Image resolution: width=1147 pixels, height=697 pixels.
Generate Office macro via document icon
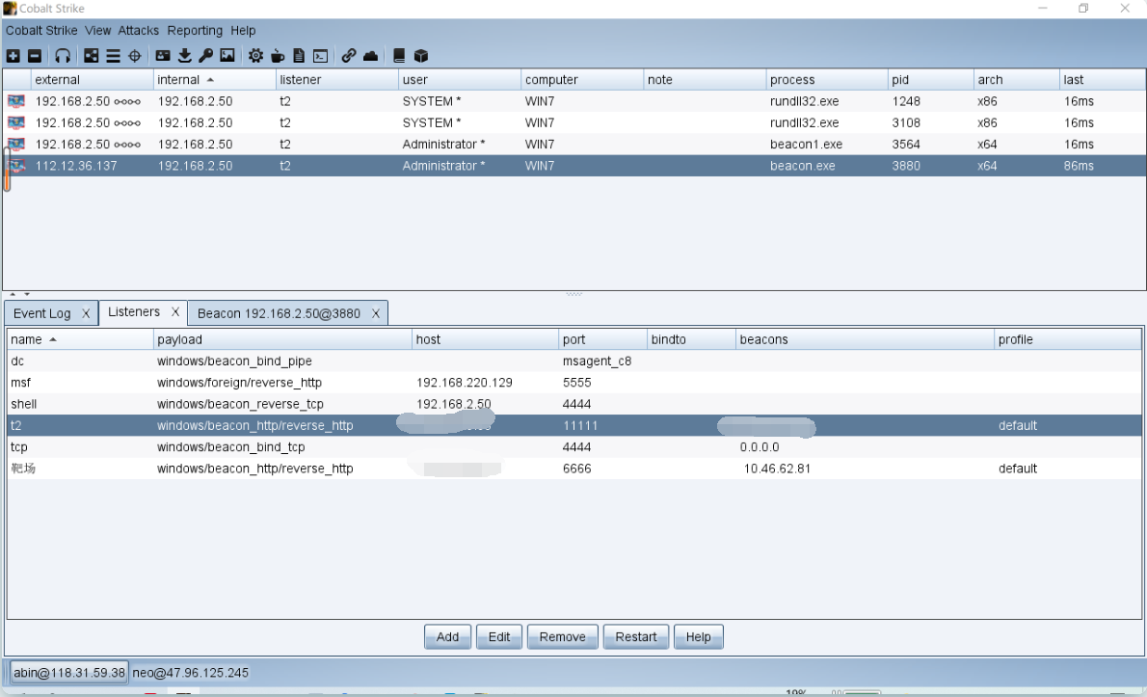299,56
